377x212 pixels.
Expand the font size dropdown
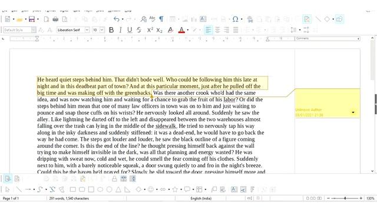102,30
